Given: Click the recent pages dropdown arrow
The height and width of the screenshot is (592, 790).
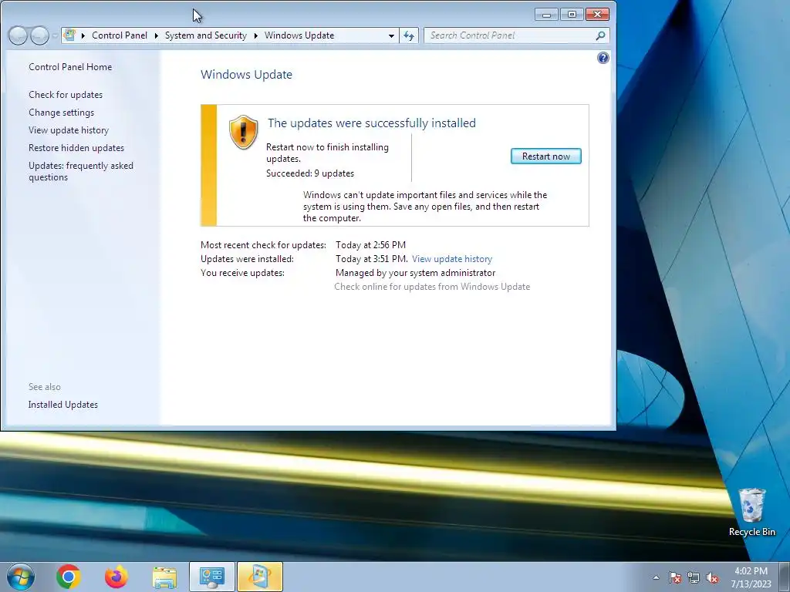Looking at the screenshot, I should [x=55, y=36].
